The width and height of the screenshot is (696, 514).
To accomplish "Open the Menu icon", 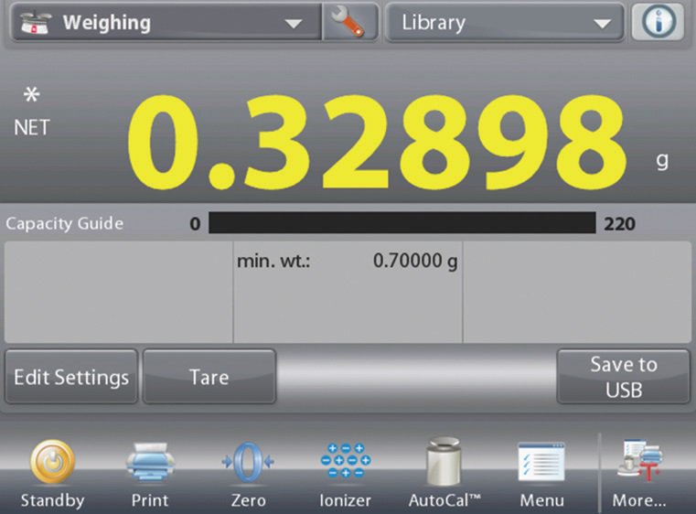I will (541, 462).
